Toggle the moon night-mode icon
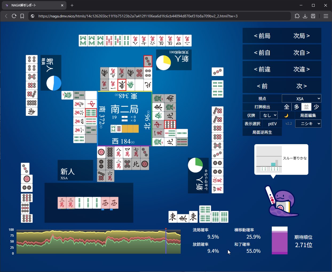Viewport: 332px width, 272px height. pyautogui.click(x=286, y=115)
